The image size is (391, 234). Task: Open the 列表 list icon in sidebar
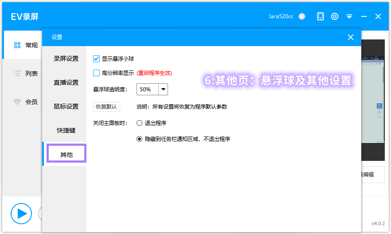[17, 74]
